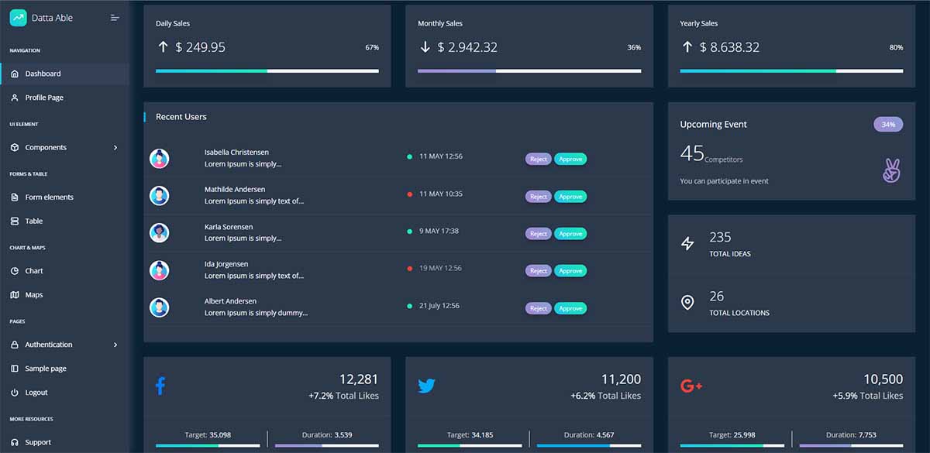Viewport: 930px width, 453px height.
Task: Open the Profile Page menu entry
Action: click(43, 98)
